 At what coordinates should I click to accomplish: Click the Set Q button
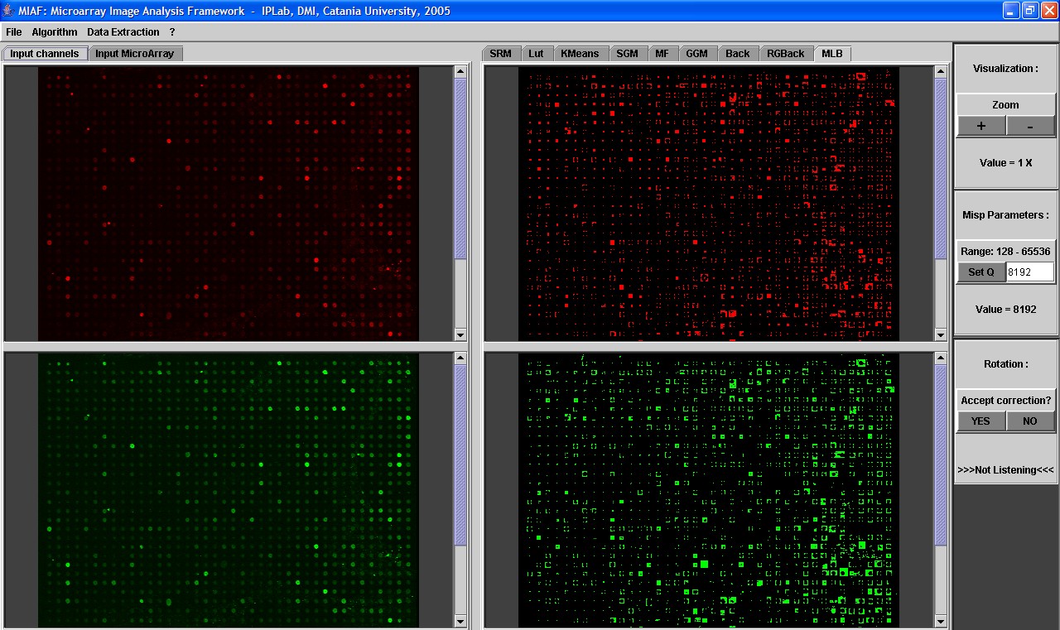981,272
